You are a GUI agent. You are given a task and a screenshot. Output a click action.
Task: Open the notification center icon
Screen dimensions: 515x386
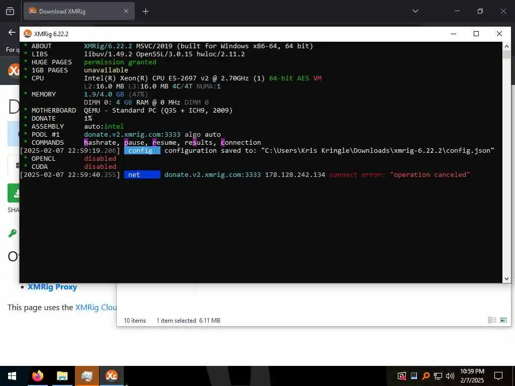point(498,376)
